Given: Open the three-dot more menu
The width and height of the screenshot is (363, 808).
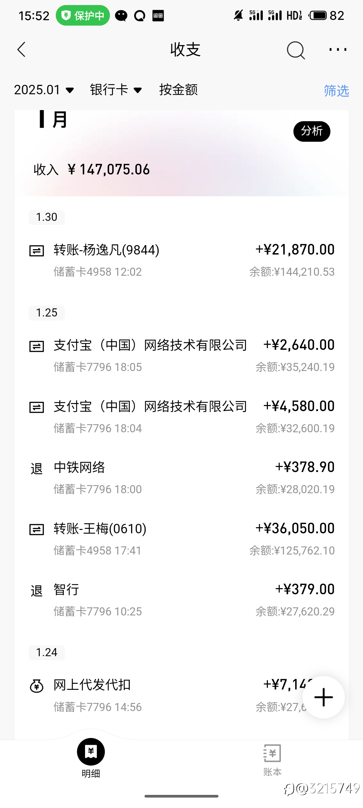Looking at the screenshot, I should coord(338,50).
